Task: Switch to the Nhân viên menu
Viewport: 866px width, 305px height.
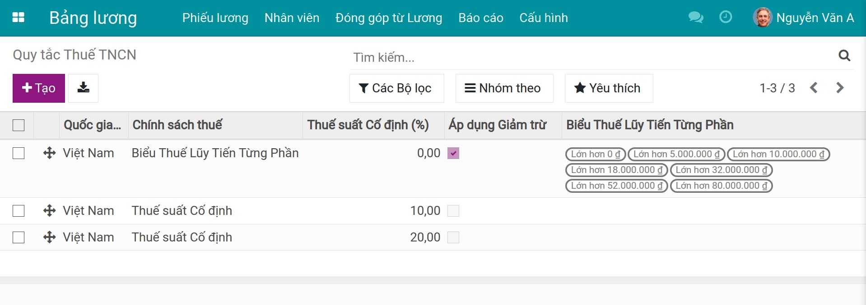Action: 292,18
